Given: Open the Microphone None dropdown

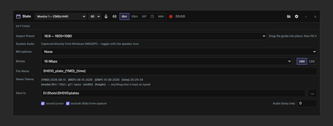Looking at the screenshot, I should [x=179, y=52].
